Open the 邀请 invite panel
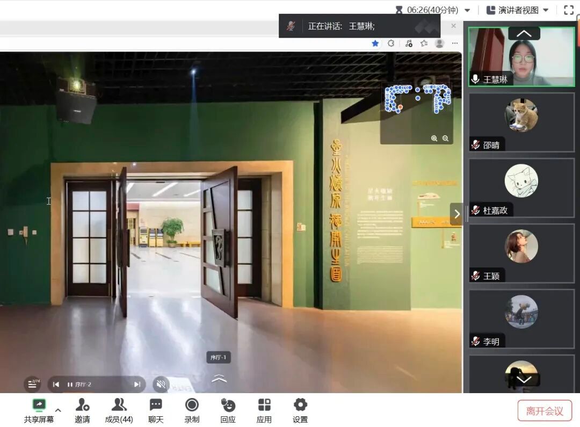580x427 pixels. 82,405
